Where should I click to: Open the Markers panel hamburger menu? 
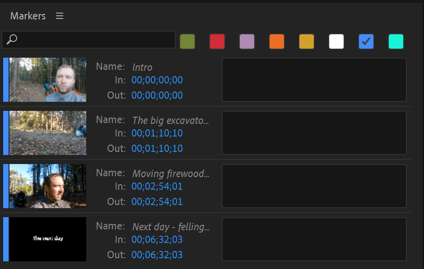[x=59, y=16]
